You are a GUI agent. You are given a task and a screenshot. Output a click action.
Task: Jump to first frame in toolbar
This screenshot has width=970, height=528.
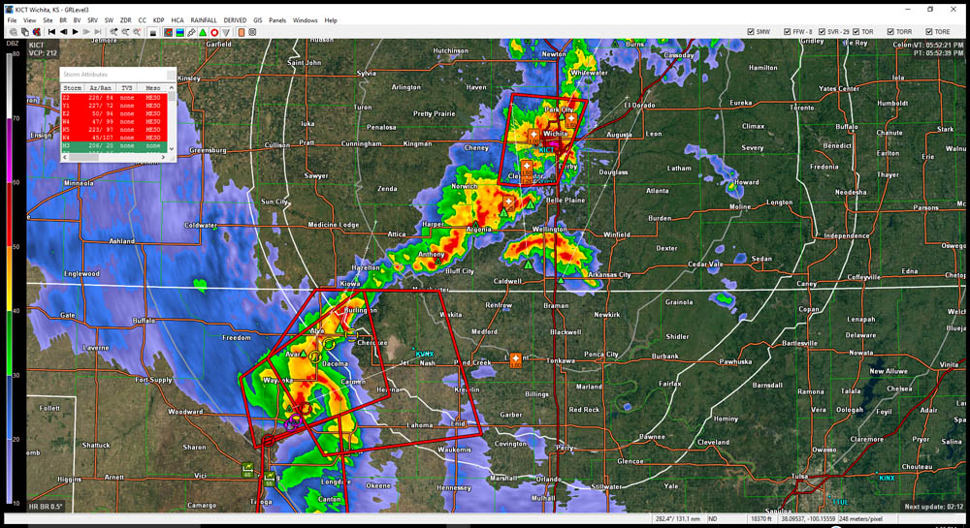51,32
